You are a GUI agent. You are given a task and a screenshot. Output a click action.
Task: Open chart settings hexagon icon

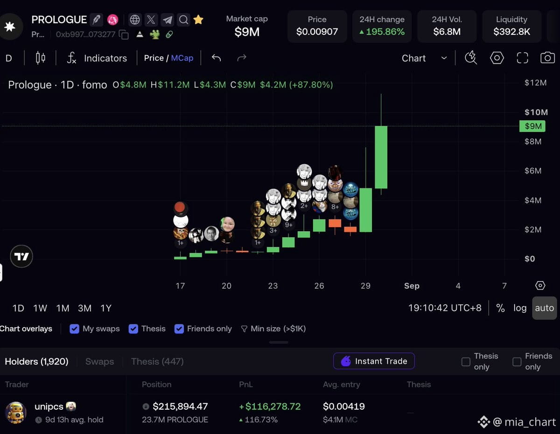[497, 58]
